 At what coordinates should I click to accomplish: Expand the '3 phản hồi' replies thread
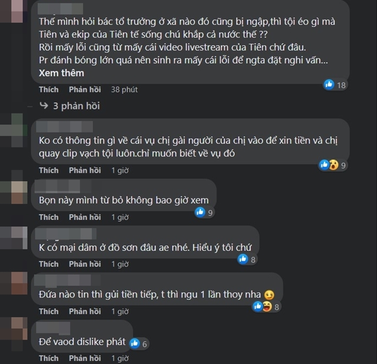76,106
